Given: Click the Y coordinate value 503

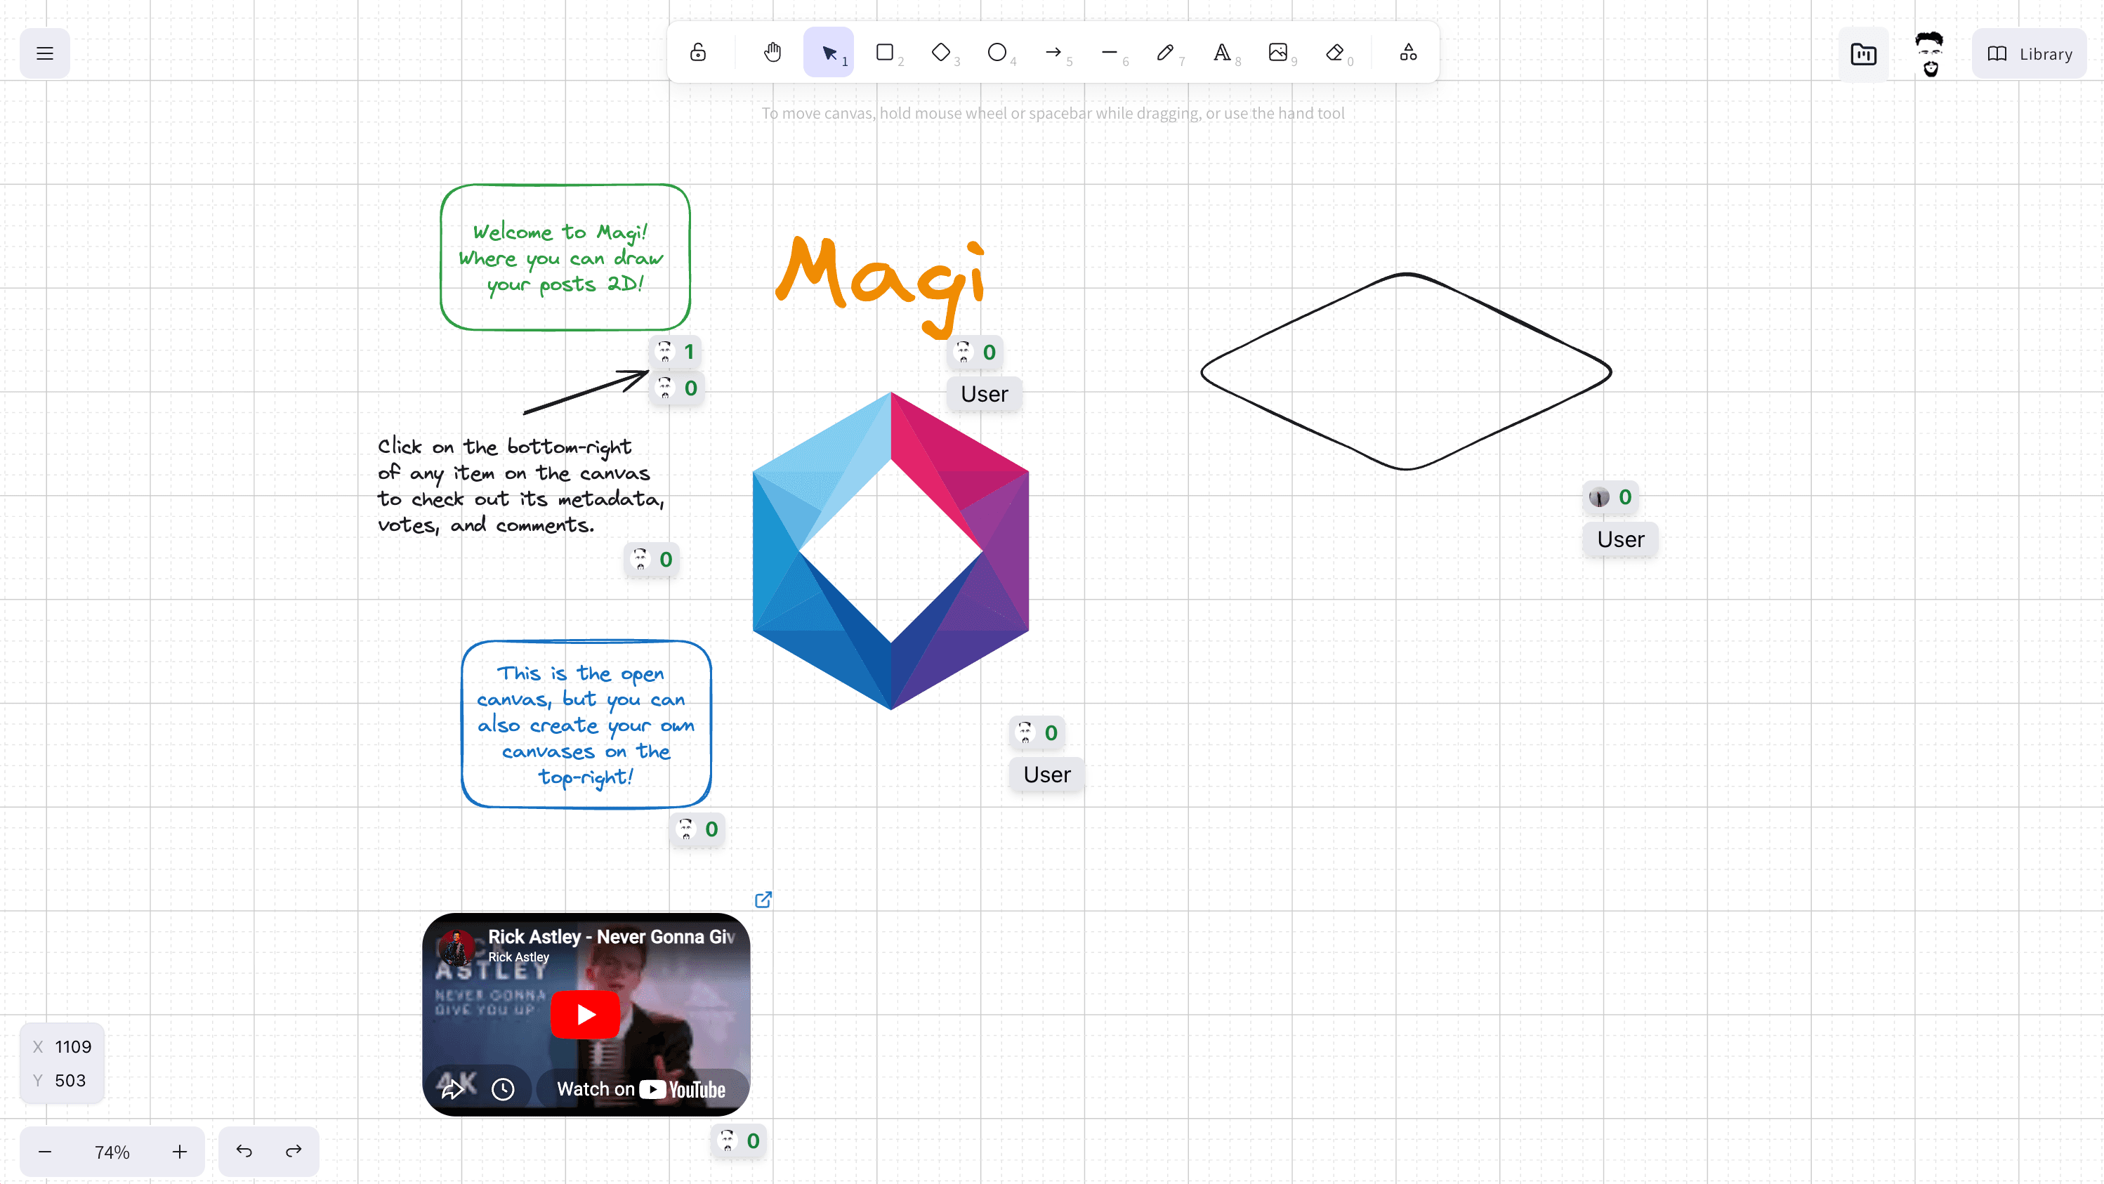Looking at the screenshot, I should [70, 1080].
